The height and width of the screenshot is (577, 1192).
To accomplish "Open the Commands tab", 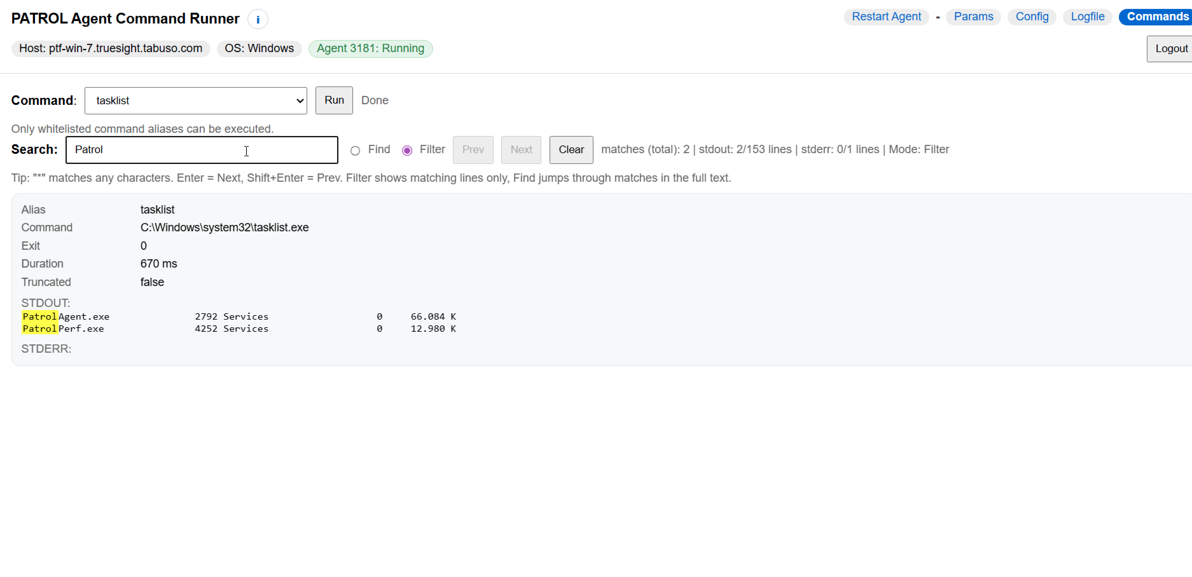I will tap(1156, 17).
